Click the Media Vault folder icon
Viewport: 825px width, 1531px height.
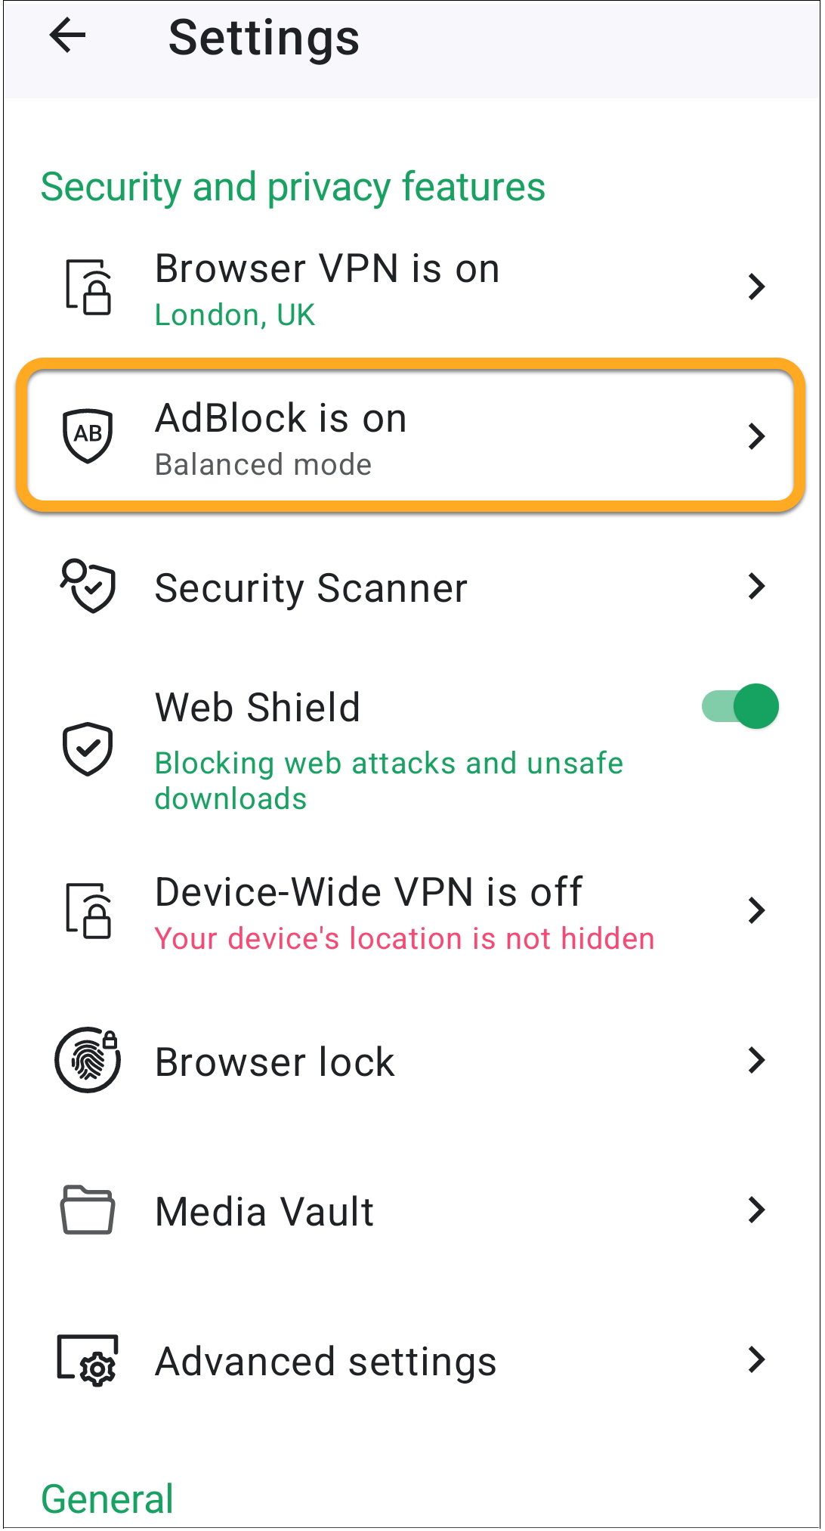click(88, 1210)
